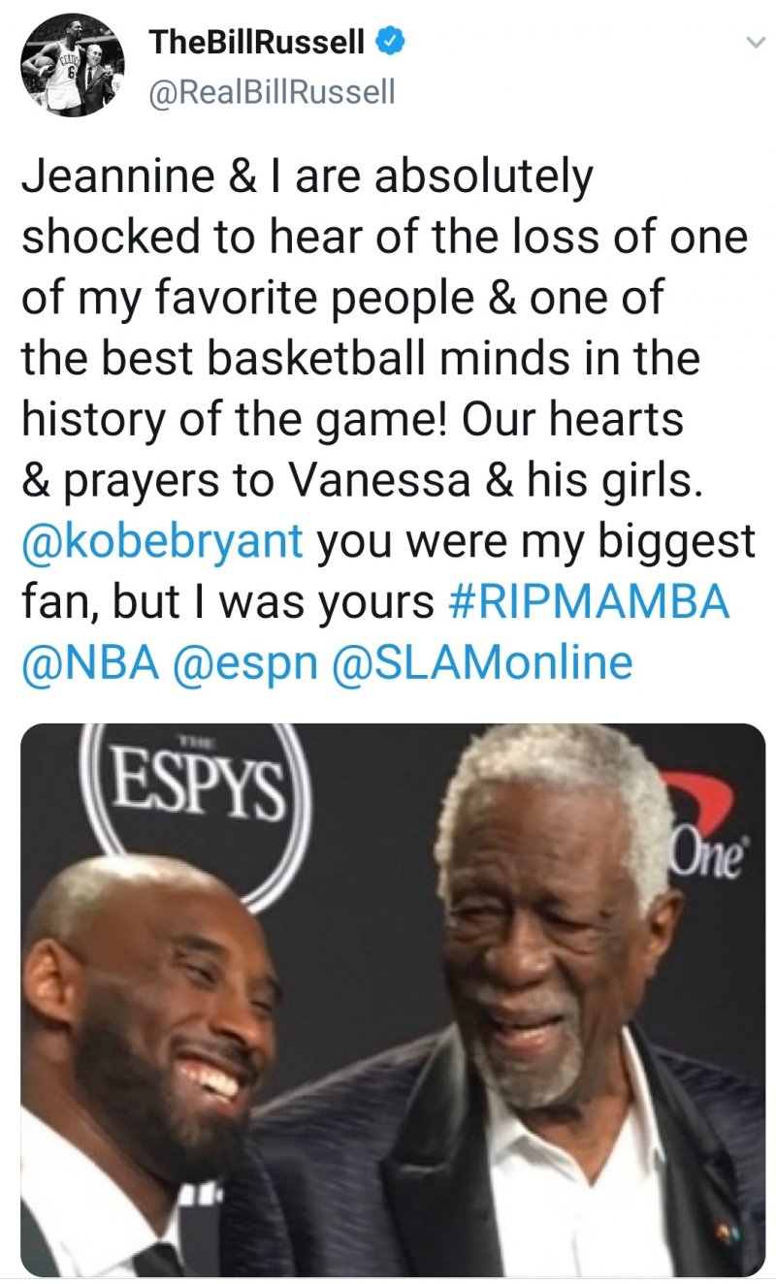The height and width of the screenshot is (1284, 776).
Task: Open the tweet options chevron menu
Action: (752, 44)
